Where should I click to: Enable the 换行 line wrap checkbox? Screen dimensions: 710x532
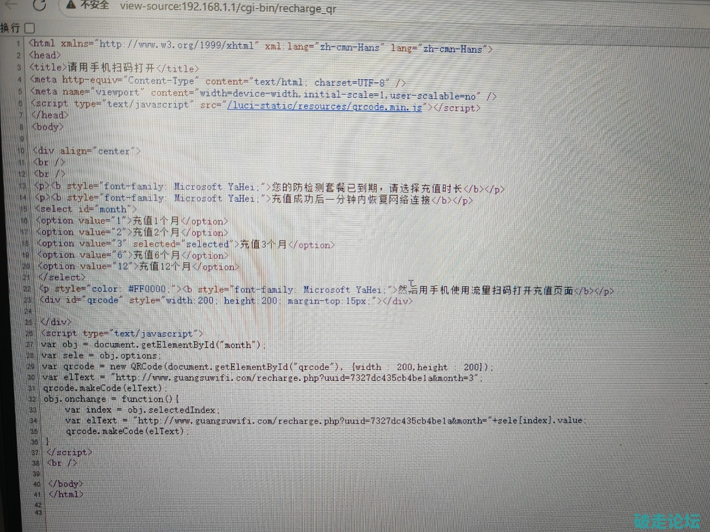point(30,28)
